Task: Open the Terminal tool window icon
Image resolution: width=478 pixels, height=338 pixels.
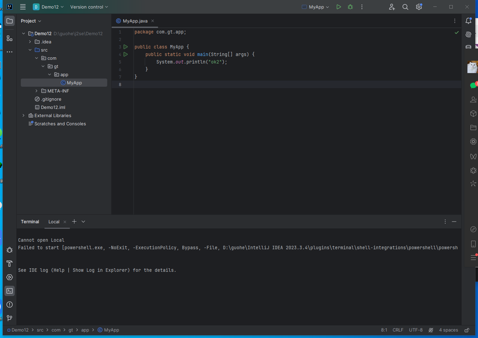Action: pos(9,291)
